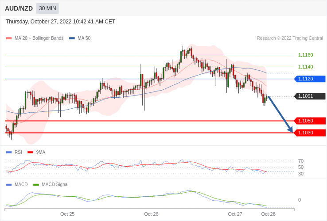Screen dimensions: 327x221
Task: Click the 1.1140 resistance level label
Action: pyautogui.click(x=306, y=67)
